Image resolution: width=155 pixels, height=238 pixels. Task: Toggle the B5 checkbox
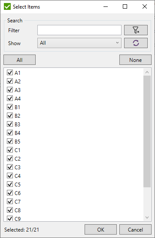pyautogui.click(x=10, y=141)
